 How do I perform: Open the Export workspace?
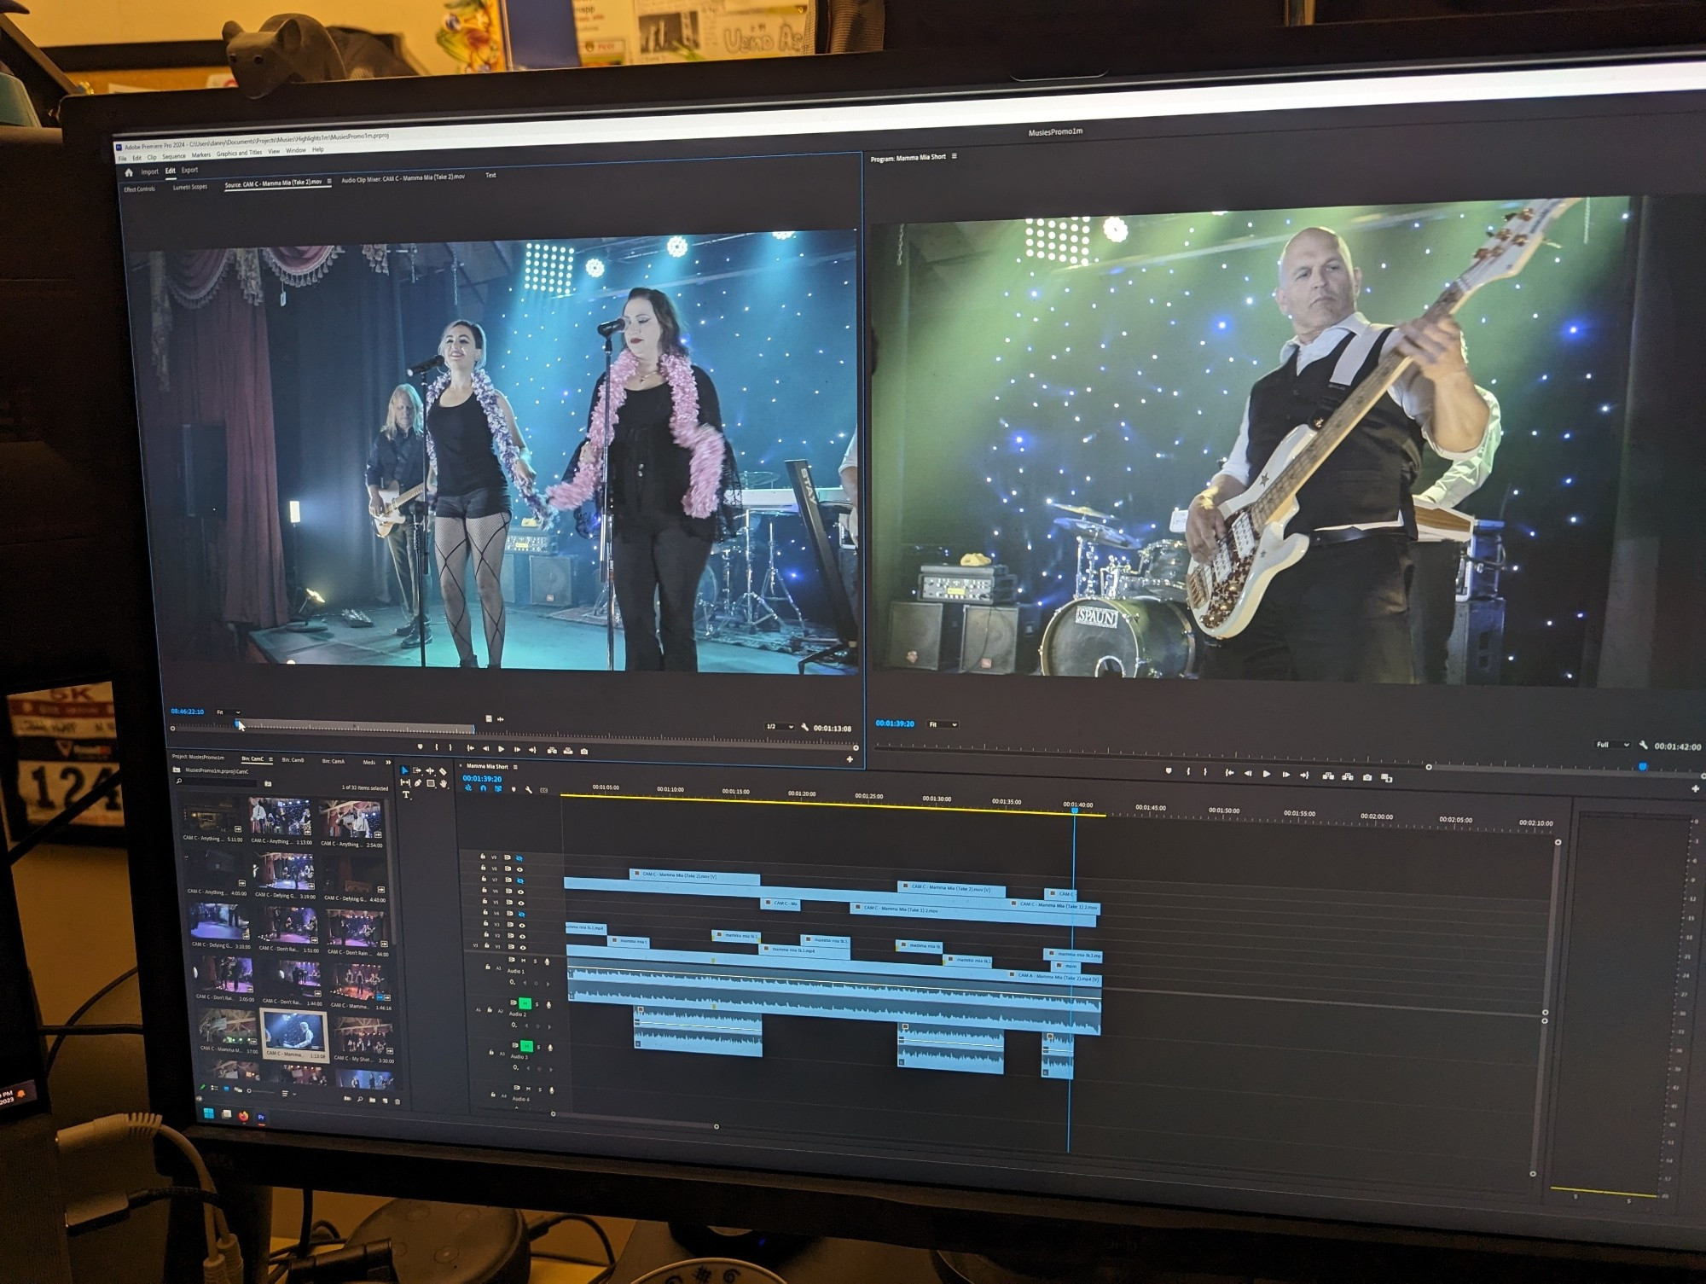coord(189,170)
